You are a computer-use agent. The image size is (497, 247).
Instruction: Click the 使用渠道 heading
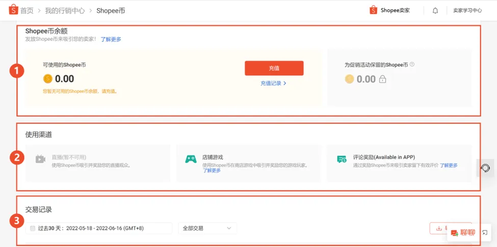(39, 135)
